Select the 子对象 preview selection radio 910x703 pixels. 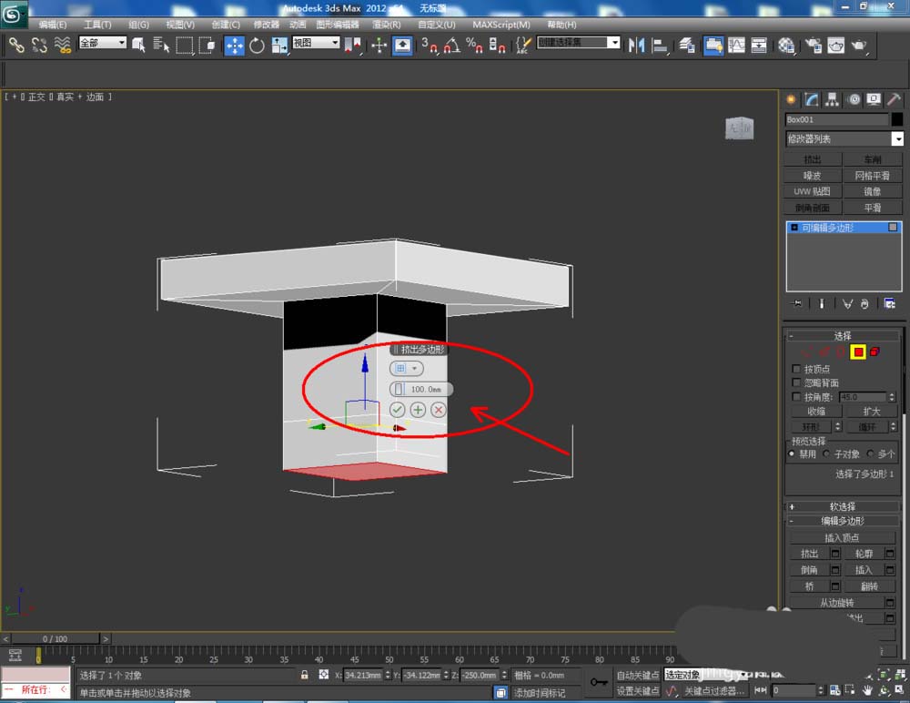[826, 453]
